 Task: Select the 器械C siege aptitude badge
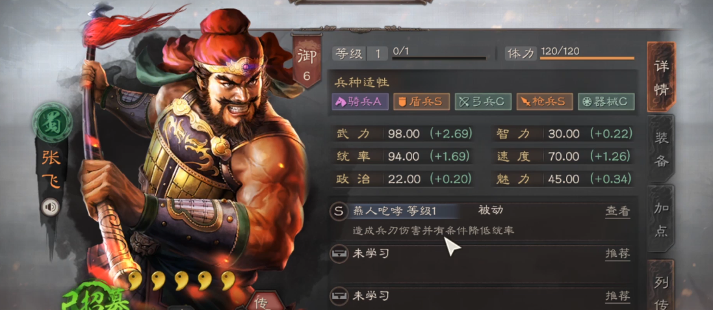coord(606,101)
